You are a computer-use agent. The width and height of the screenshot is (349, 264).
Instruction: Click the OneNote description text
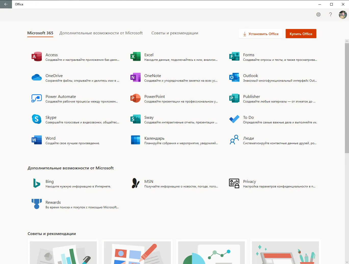pos(181,81)
